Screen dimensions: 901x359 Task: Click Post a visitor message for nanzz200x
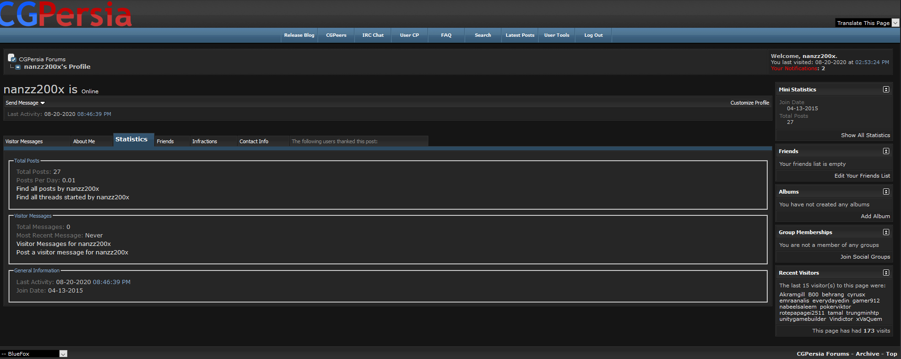pos(72,253)
